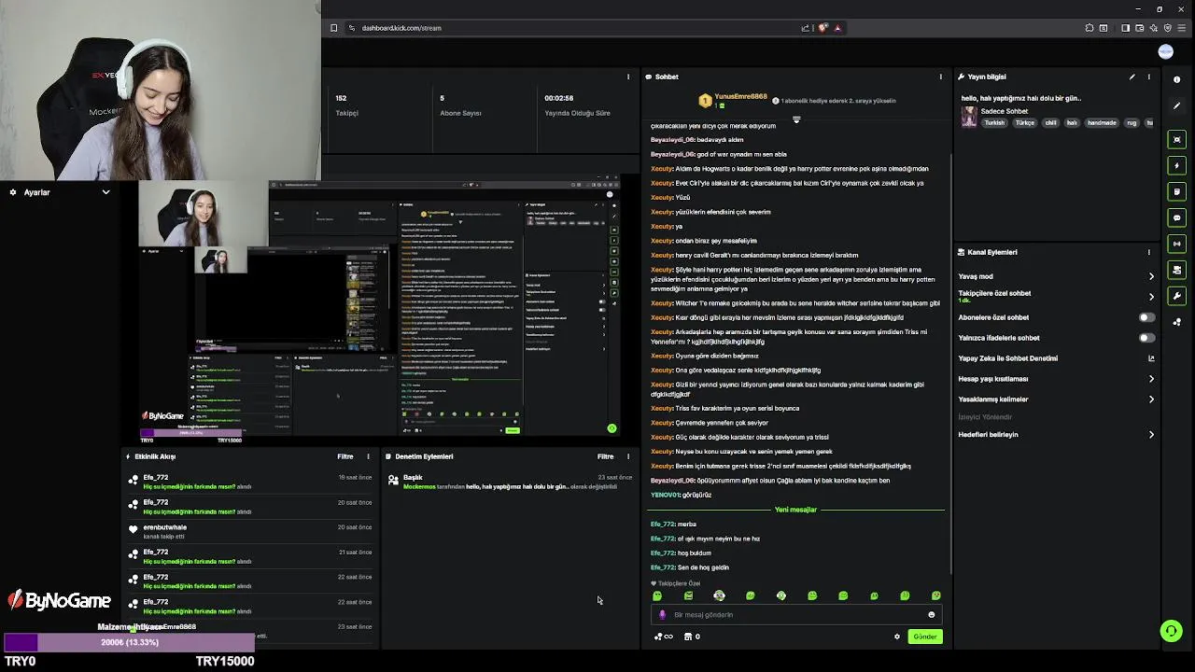Image resolution: width=1195 pixels, height=672 pixels.
Task: Enable Abonelere özel sohbet toggle
Action: [1146, 317]
